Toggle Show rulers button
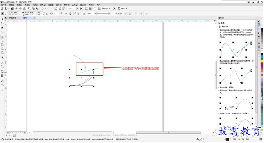The width and height of the screenshot is (264, 143). (86, 9)
